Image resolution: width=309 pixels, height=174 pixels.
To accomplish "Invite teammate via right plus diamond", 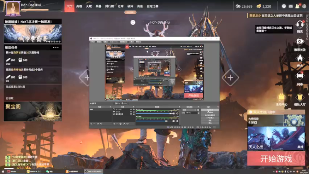I will (230, 78).
